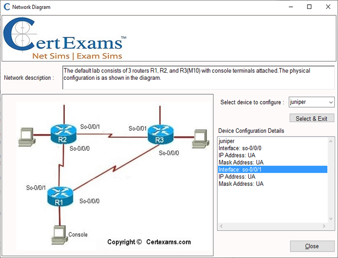The image size is (338, 258).
Task: Click R1's 'So-0/0/0' interface label
Action: [90, 201]
